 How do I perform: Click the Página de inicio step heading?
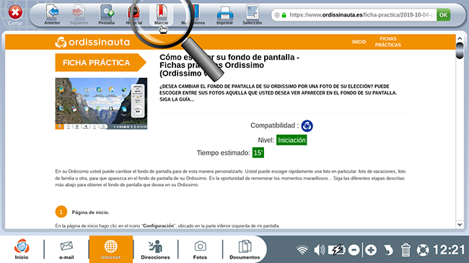(90, 212)
